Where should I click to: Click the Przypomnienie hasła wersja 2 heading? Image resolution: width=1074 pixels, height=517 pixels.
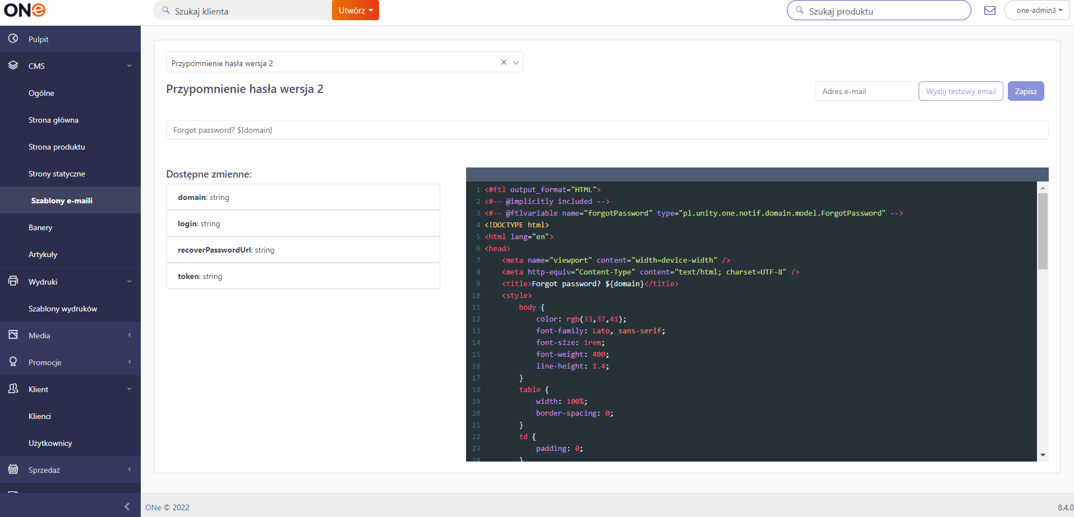(245, 89)
